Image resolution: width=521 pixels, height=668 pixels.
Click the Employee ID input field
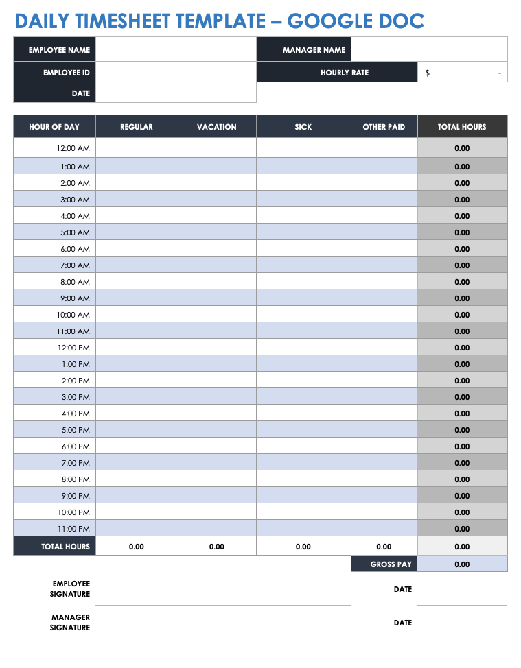pos(176,72)
